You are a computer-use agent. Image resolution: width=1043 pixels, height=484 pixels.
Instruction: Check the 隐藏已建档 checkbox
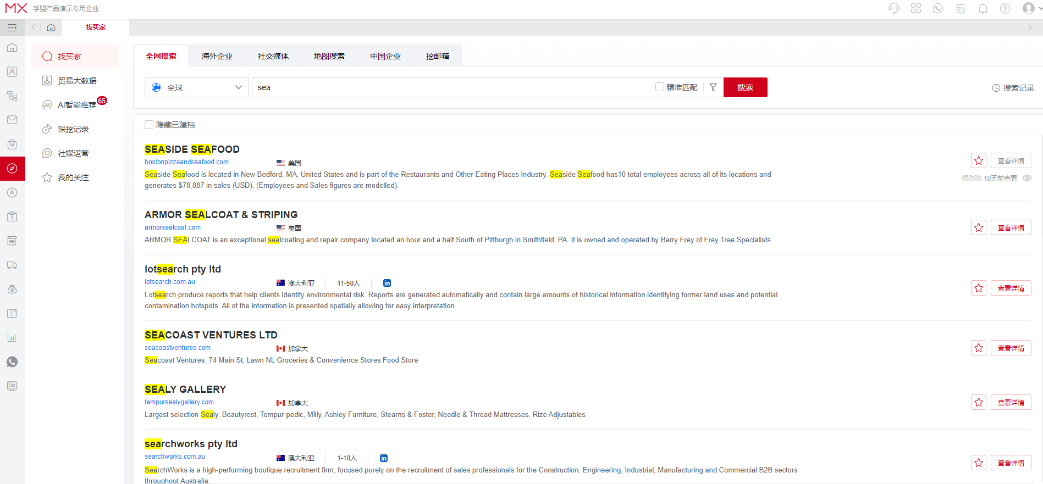(x=149, y=125)
